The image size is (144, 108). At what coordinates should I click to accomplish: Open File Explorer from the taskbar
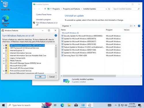click(x=69, y=105)
